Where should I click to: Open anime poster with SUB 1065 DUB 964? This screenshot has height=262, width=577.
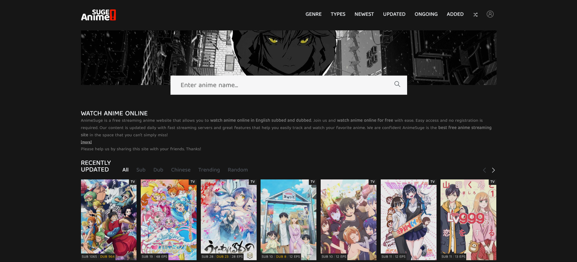pos(109,220)
